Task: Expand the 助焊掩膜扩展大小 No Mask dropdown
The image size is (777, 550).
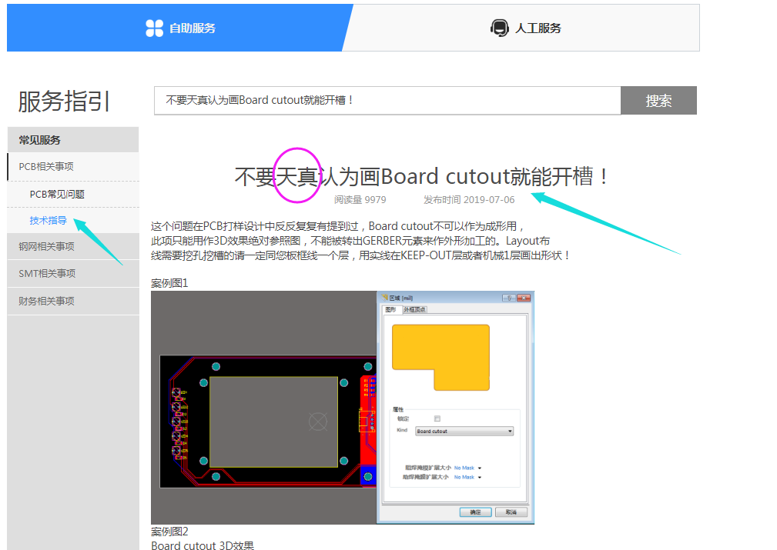Action: pos(480,478)
